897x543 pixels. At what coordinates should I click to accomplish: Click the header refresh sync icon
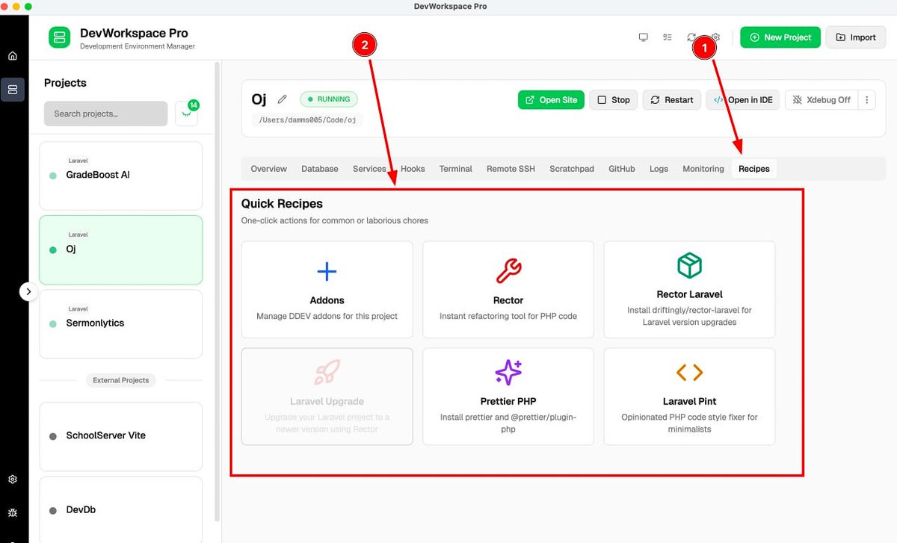pos(691,37)
